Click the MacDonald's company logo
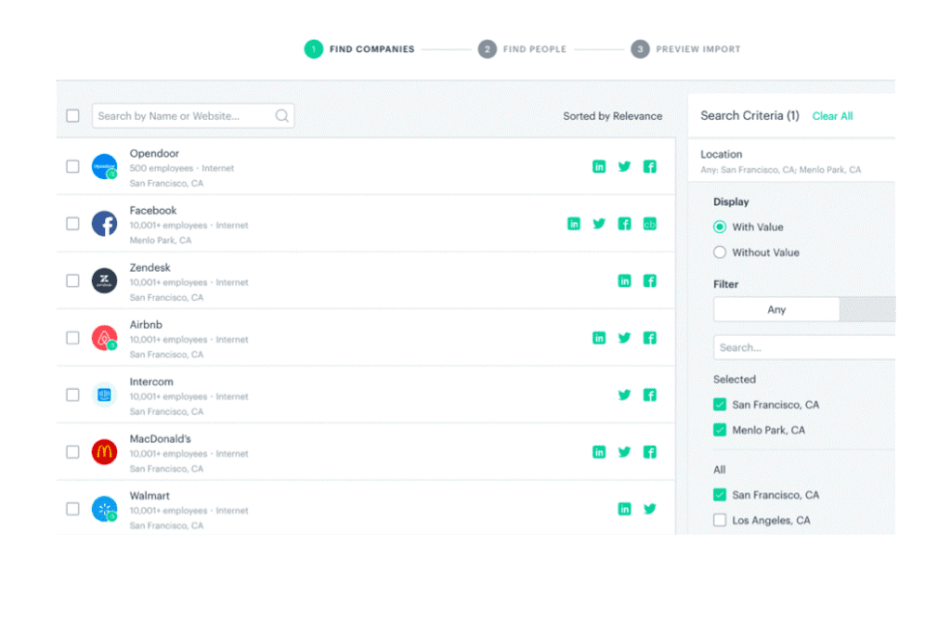Image resolution: width=951 pixels, height=623 pixels. point(104,452)
